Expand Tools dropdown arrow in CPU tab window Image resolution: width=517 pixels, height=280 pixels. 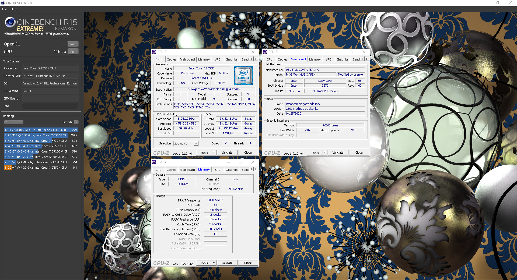(214, 153)
